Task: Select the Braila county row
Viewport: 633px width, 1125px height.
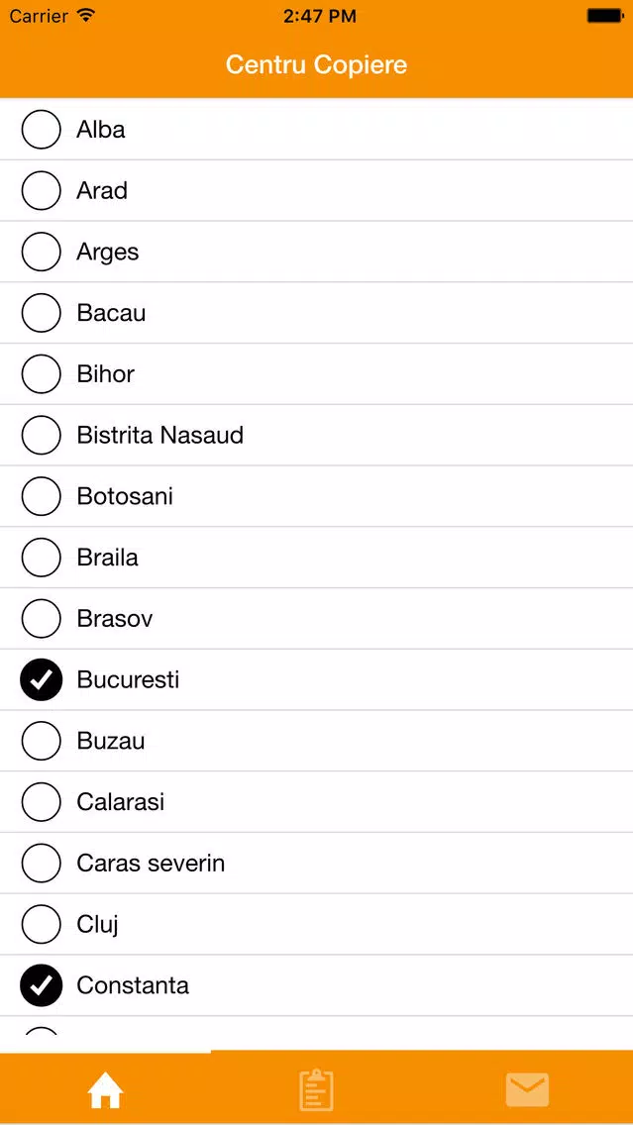Action: pos(317,558)
